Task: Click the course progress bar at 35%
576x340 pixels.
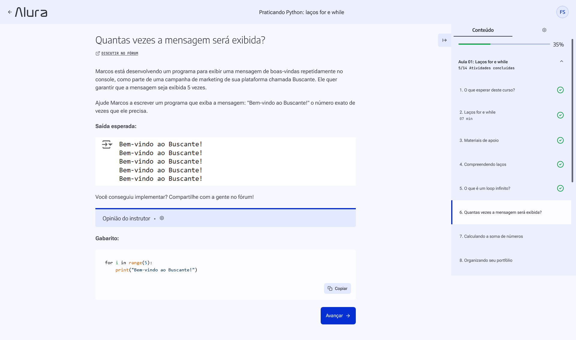Action: (504, 44)
